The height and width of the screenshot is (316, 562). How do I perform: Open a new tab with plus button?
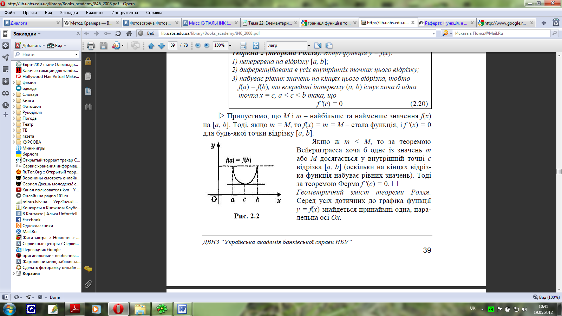tap(544, 23)
